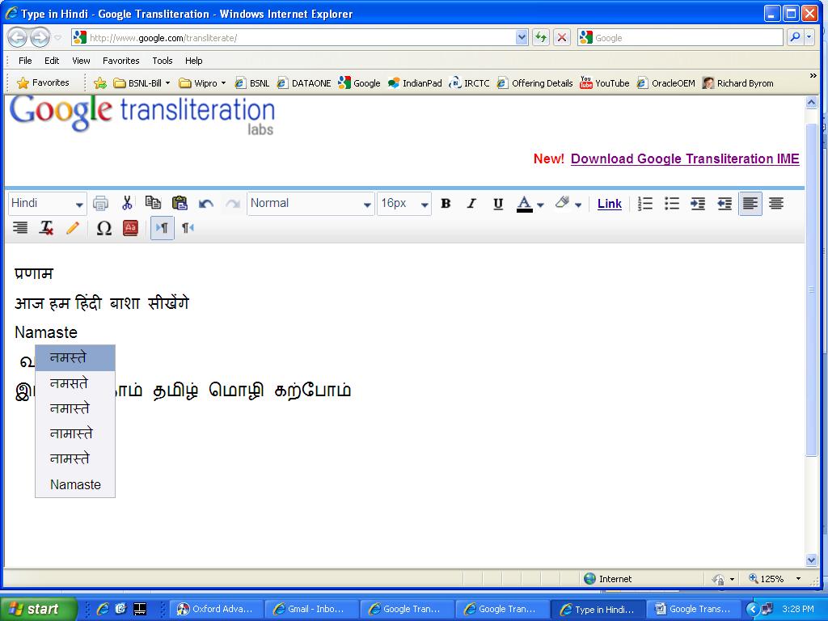Viewport: 828px width, 621px height.
Task: Open the dictionary lookup icon
Action: click(129, 228)
